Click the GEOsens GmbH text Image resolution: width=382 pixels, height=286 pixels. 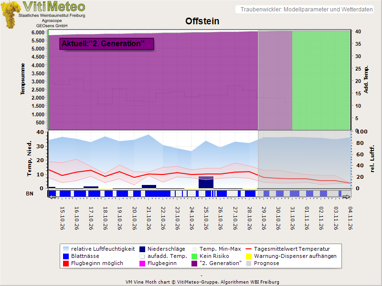tap(52, 26)
